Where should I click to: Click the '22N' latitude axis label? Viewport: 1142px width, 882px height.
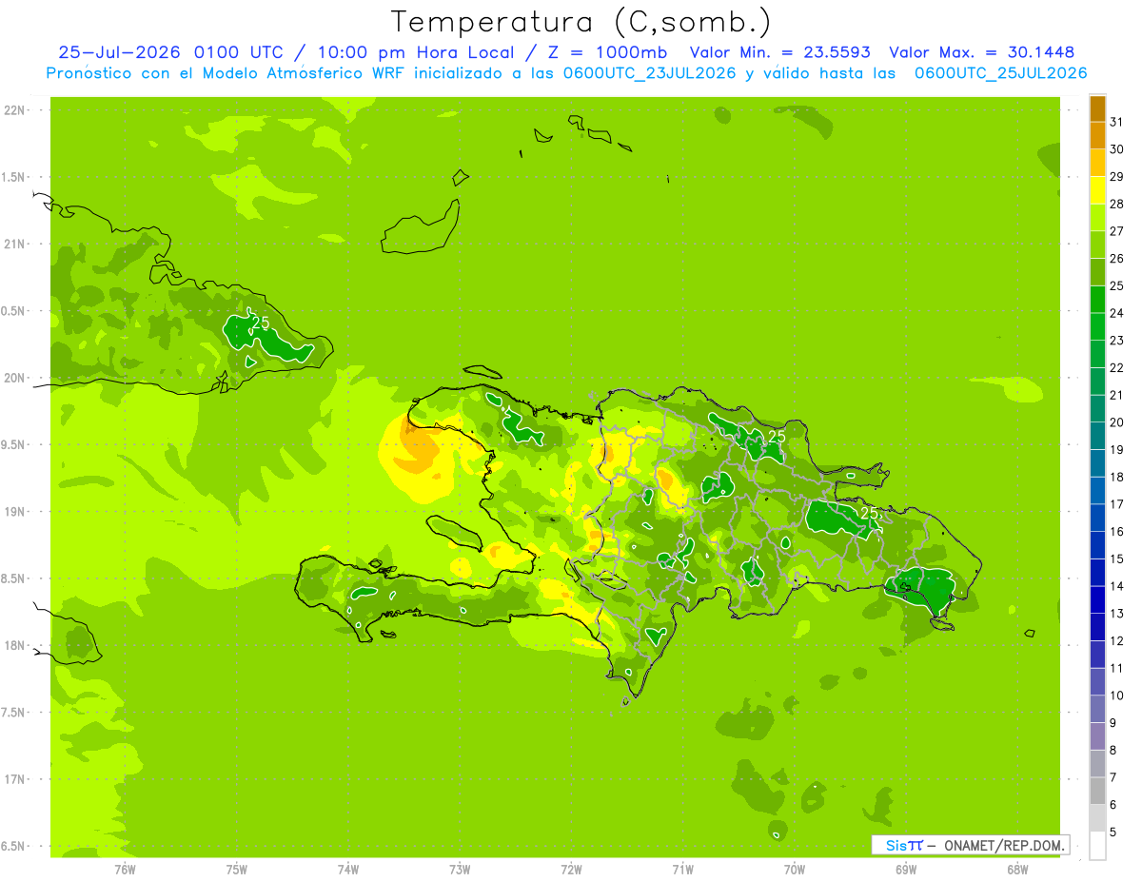coord(14,110)
